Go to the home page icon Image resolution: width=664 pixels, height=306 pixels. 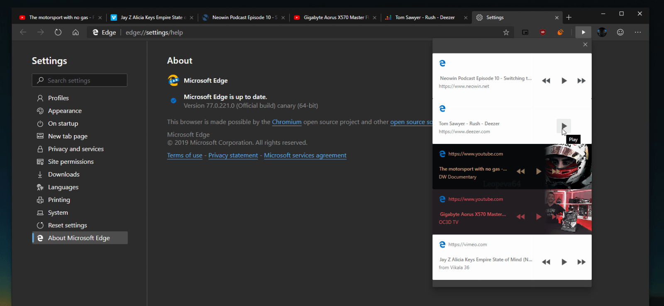(76, 32)
